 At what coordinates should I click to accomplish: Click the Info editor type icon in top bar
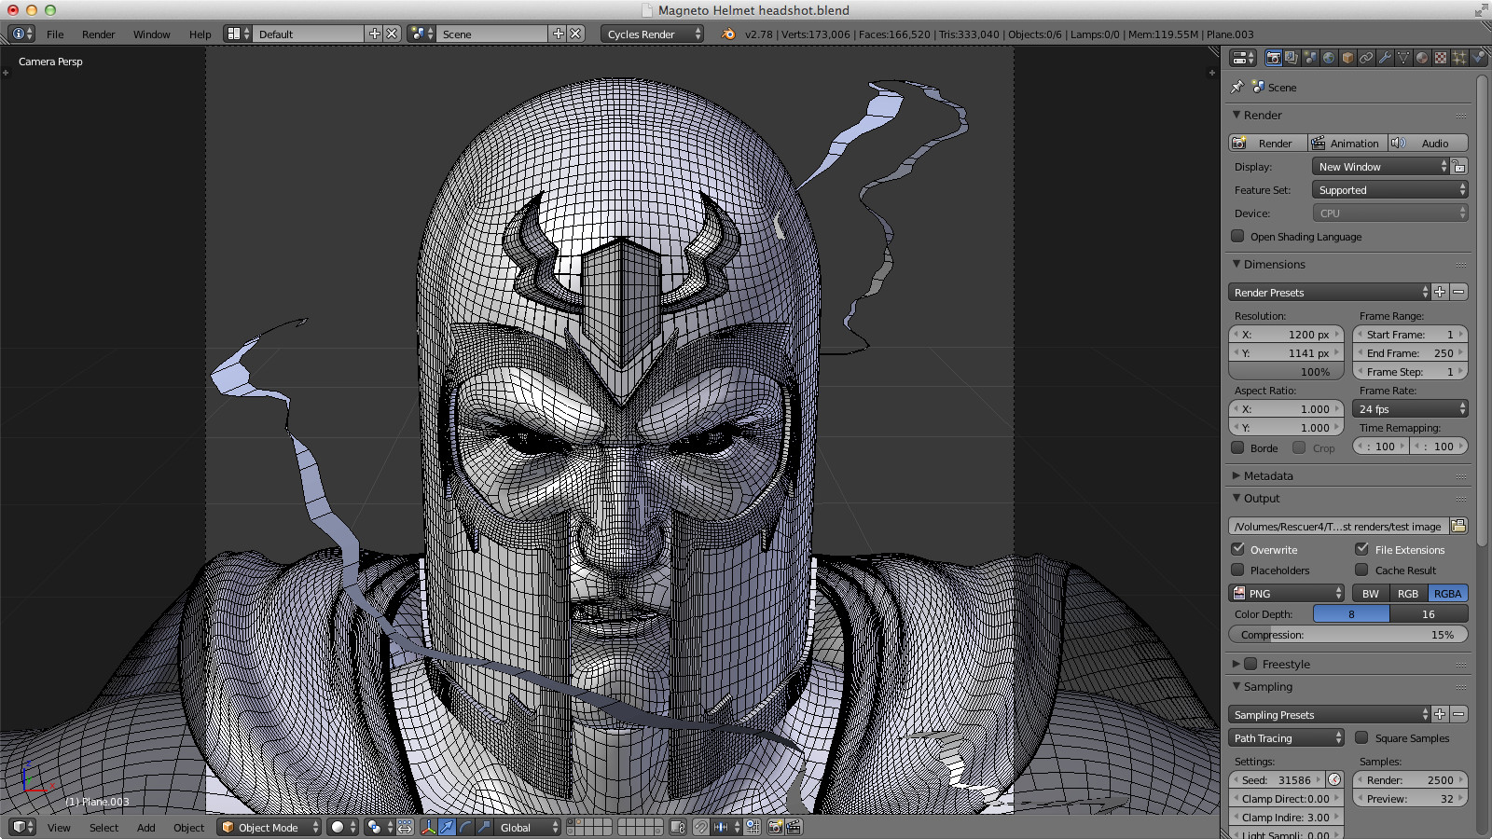pos(21,34)
